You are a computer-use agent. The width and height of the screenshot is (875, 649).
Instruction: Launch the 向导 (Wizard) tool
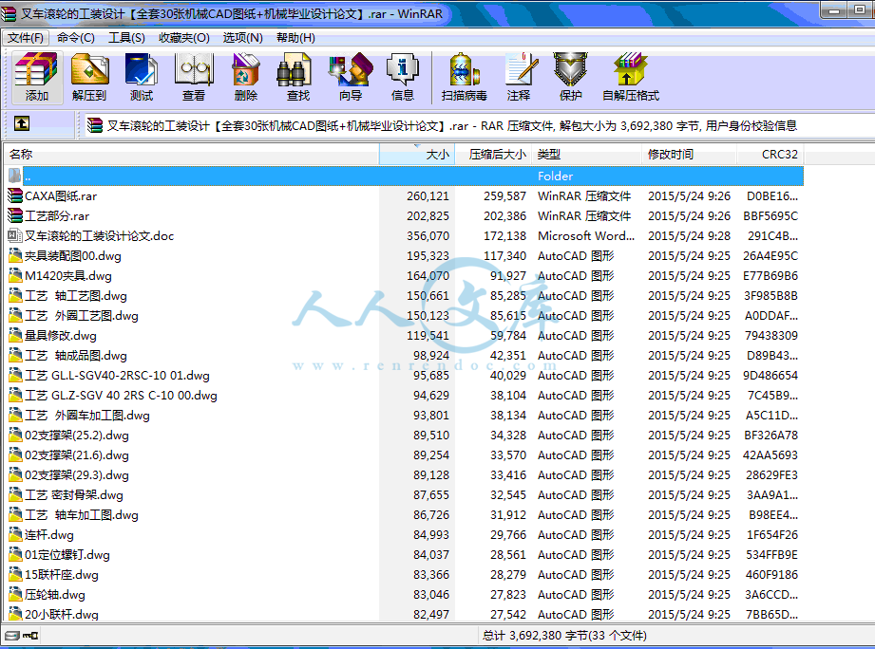(351, 77)
